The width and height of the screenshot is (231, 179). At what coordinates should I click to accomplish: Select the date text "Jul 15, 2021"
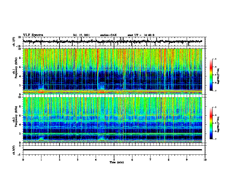(81, 35)
